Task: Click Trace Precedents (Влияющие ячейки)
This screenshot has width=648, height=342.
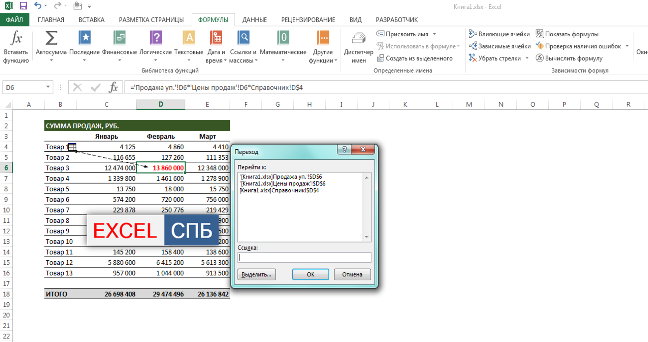Action: tap(499, 34)
